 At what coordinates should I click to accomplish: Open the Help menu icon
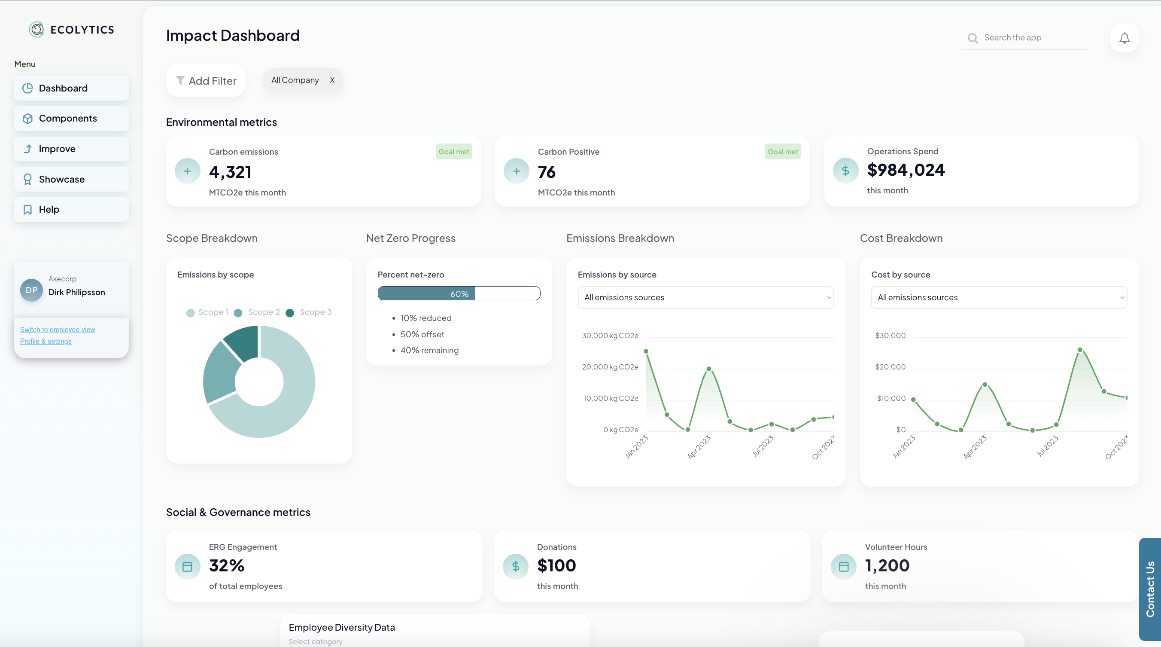(x=27, y=209)
